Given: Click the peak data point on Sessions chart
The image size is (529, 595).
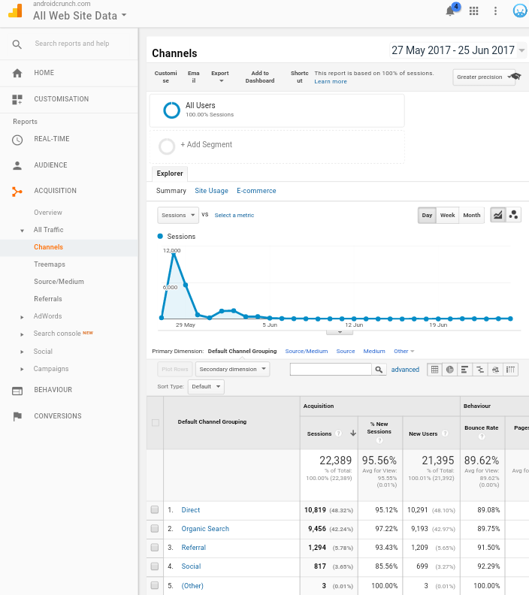Looking at the screenshot, I should coord(174,255).
